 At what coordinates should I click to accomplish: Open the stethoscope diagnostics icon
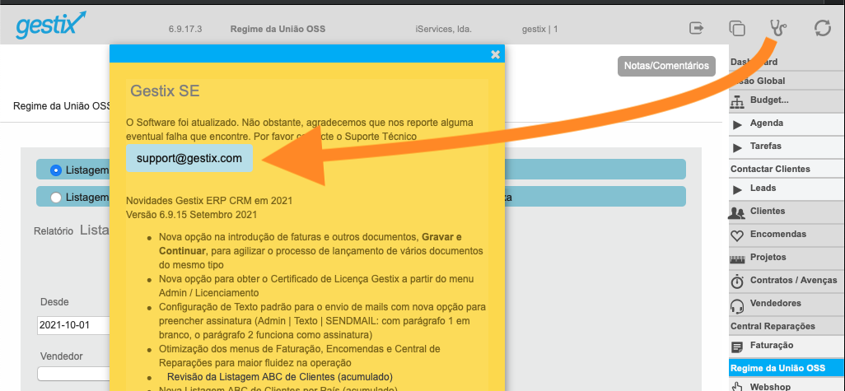(778, 28)
